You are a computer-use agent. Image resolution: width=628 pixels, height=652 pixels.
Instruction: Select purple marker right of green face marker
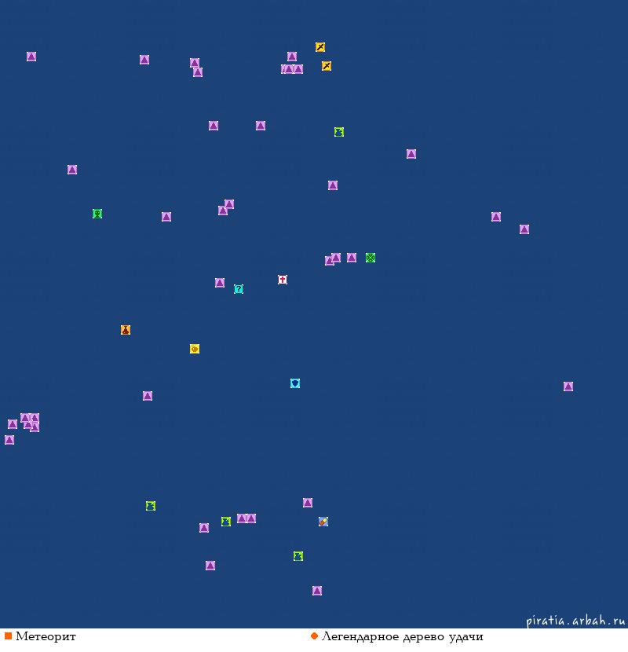click(166, 216)
